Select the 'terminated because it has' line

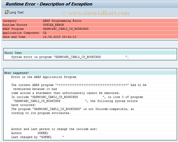click(x=35, y=89)
